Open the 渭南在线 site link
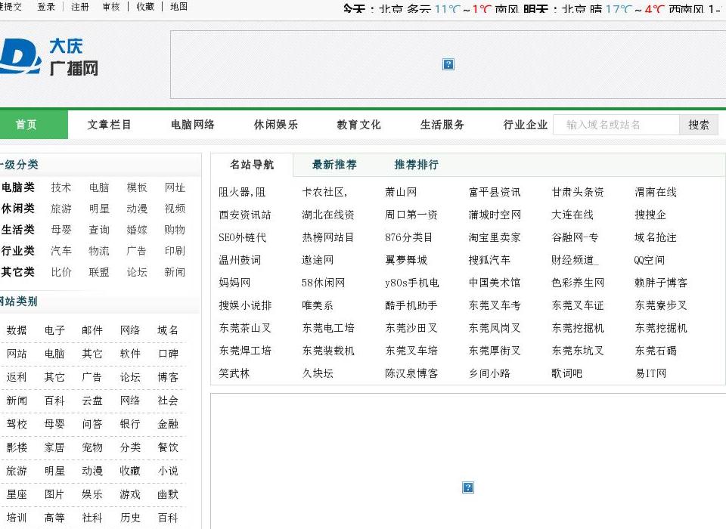This screenshot has width=726, height=529. 656,192
